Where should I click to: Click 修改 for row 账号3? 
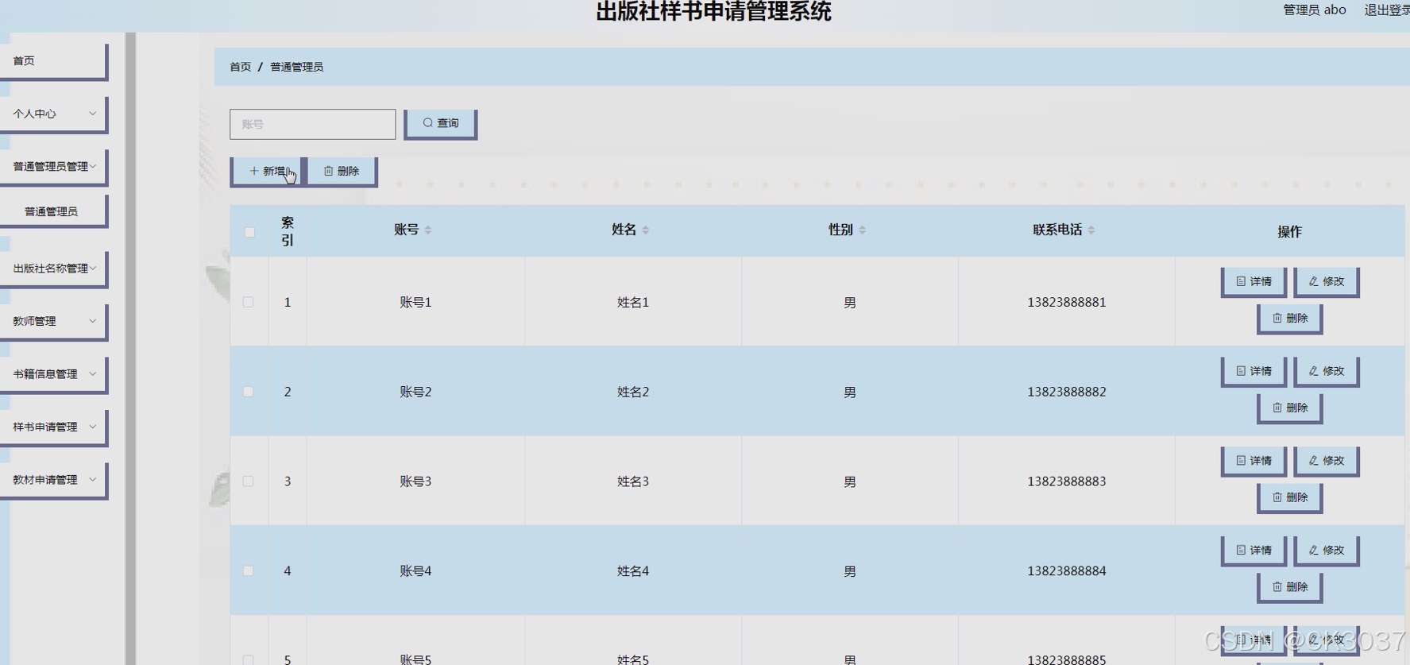(1327, 462)
